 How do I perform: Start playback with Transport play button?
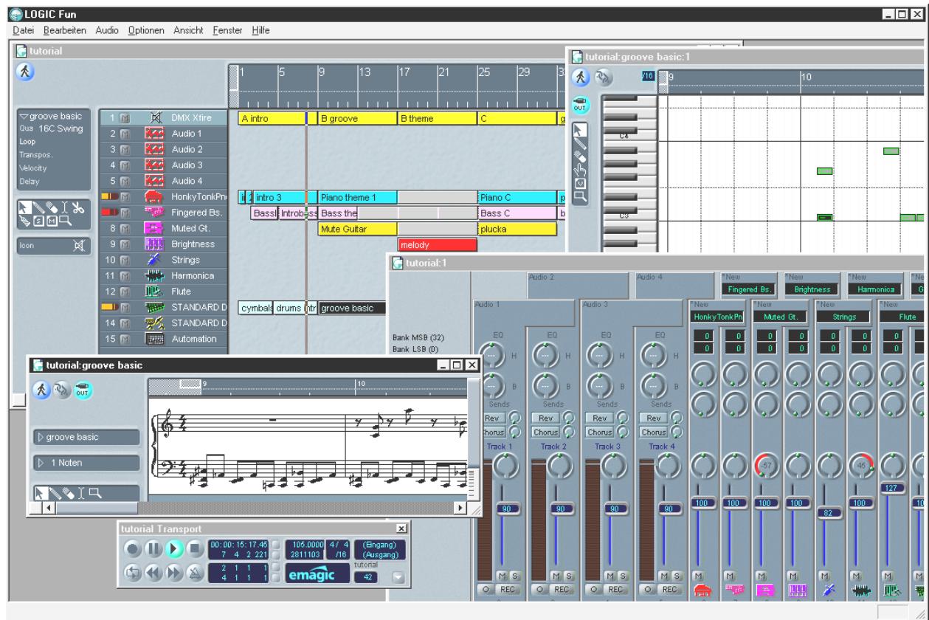pos(174,548)
